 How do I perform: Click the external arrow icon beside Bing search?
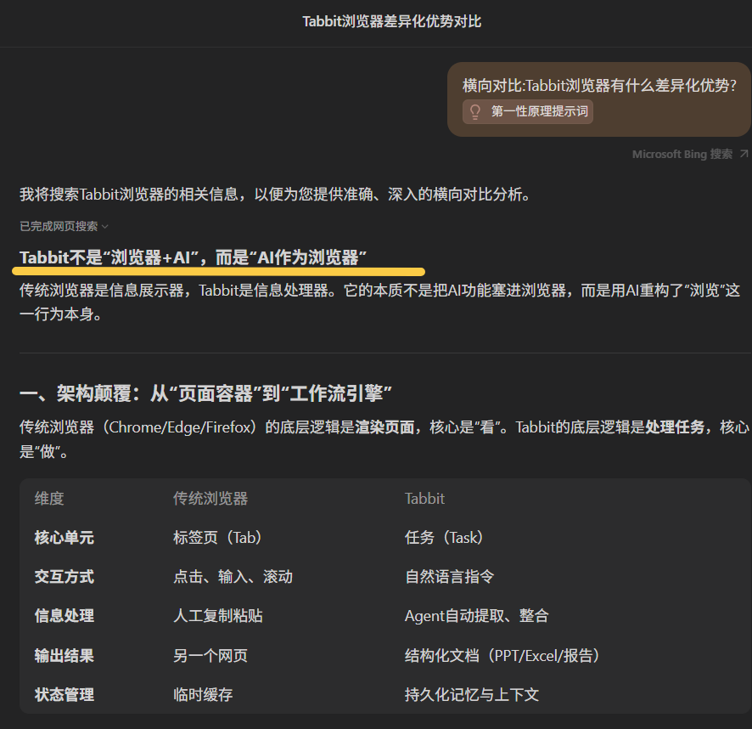[x=744, y=154]
